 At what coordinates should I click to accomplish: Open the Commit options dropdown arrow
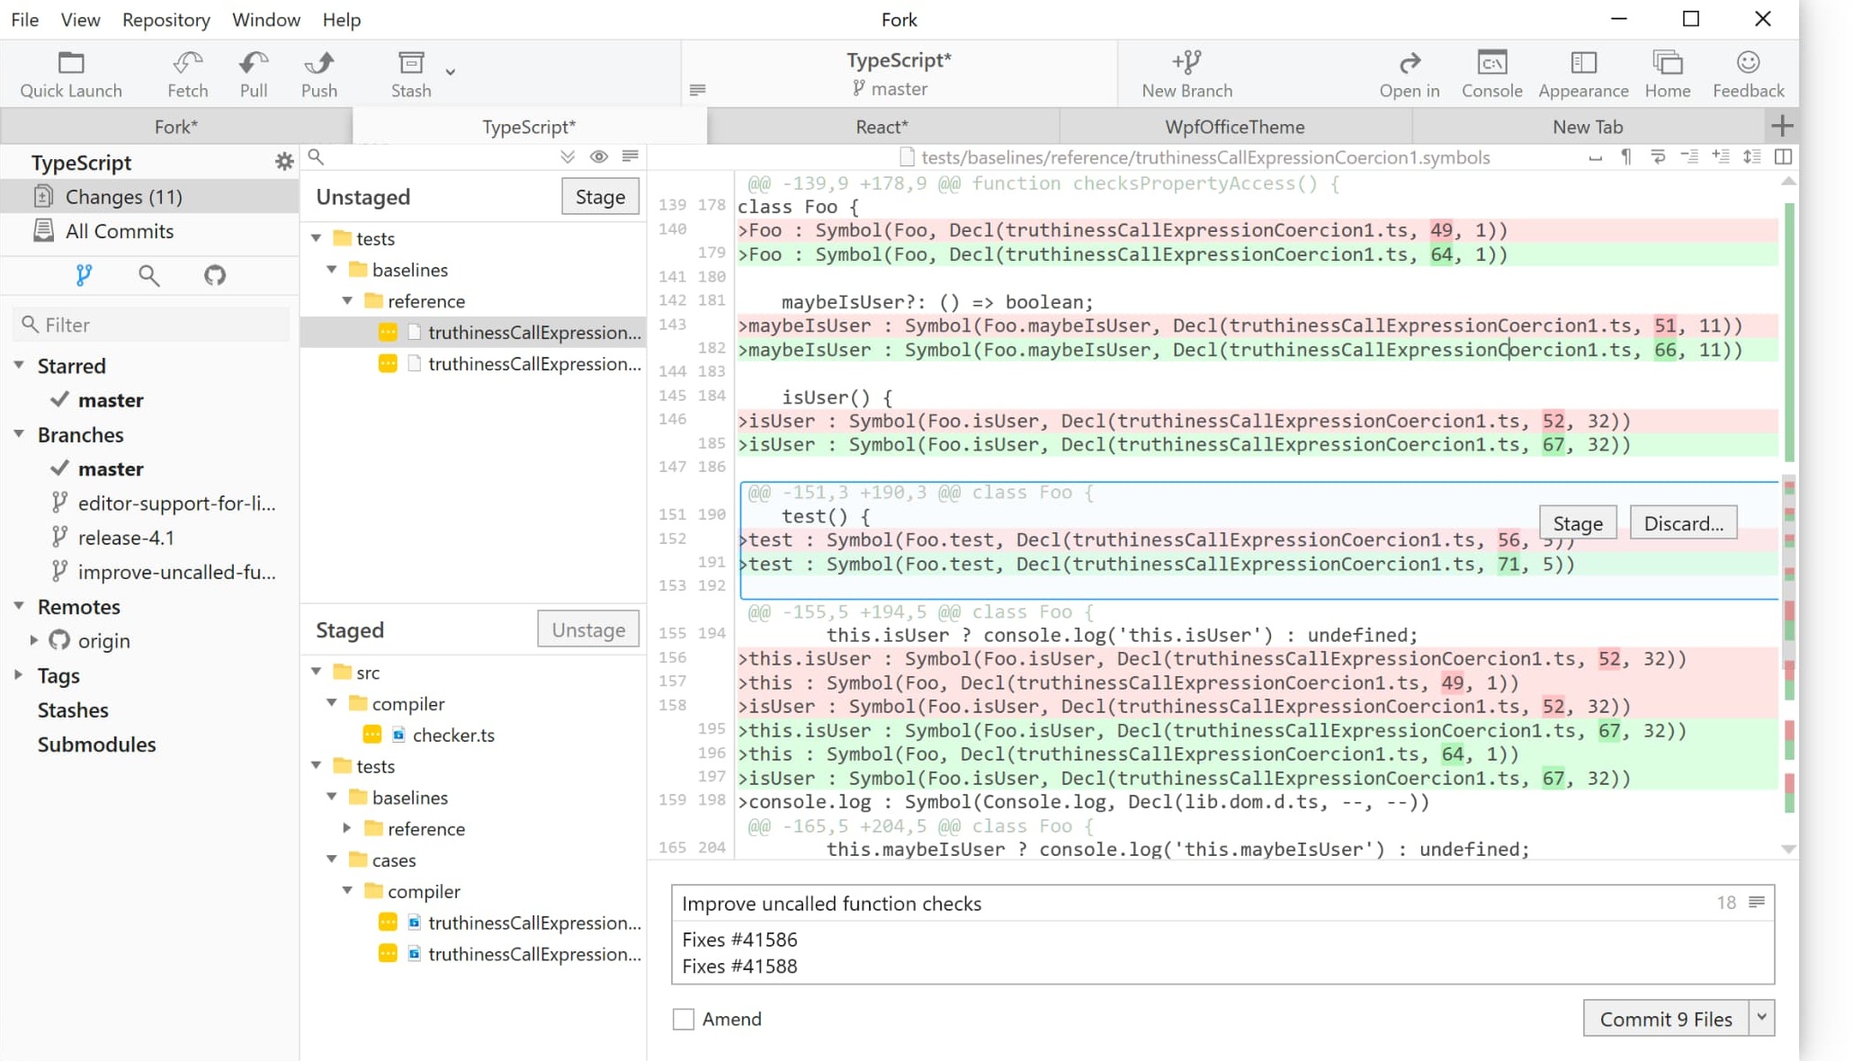tap(1761, 1018)
